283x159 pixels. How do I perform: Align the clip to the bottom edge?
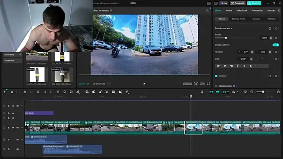251,66
